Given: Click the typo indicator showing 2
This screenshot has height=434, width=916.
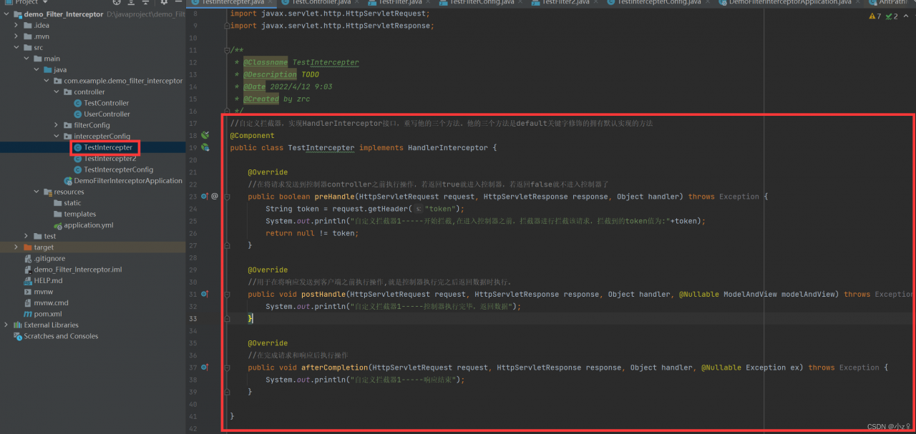Looking at the screenshot, I should click(x=892, y=16).
